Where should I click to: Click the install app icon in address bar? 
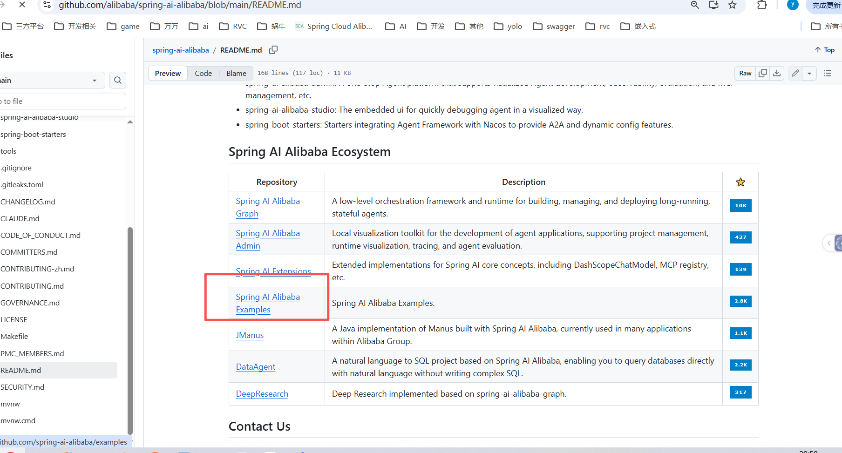[713, 5]
